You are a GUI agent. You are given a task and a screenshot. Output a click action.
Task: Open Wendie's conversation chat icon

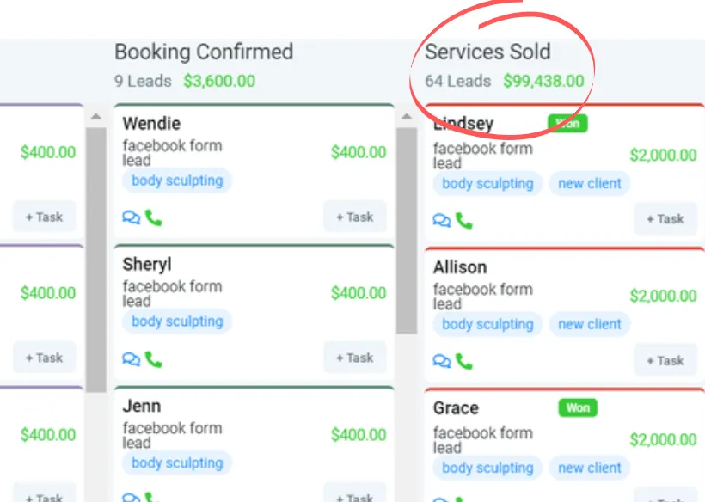tap(132, 218)
